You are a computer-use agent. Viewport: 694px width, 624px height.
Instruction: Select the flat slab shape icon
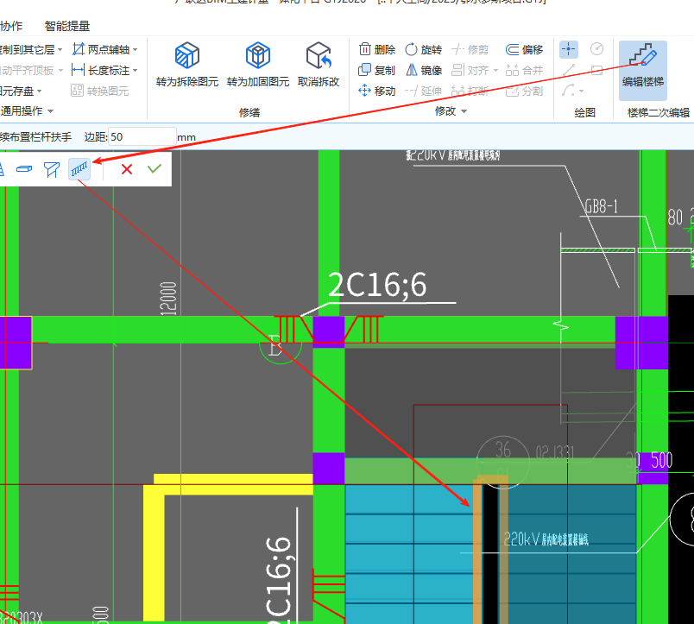(24, 169)
